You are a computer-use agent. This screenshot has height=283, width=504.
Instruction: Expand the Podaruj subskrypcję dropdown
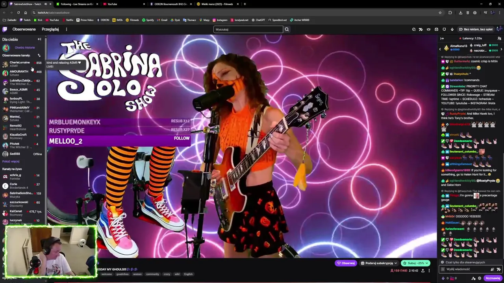395,263
